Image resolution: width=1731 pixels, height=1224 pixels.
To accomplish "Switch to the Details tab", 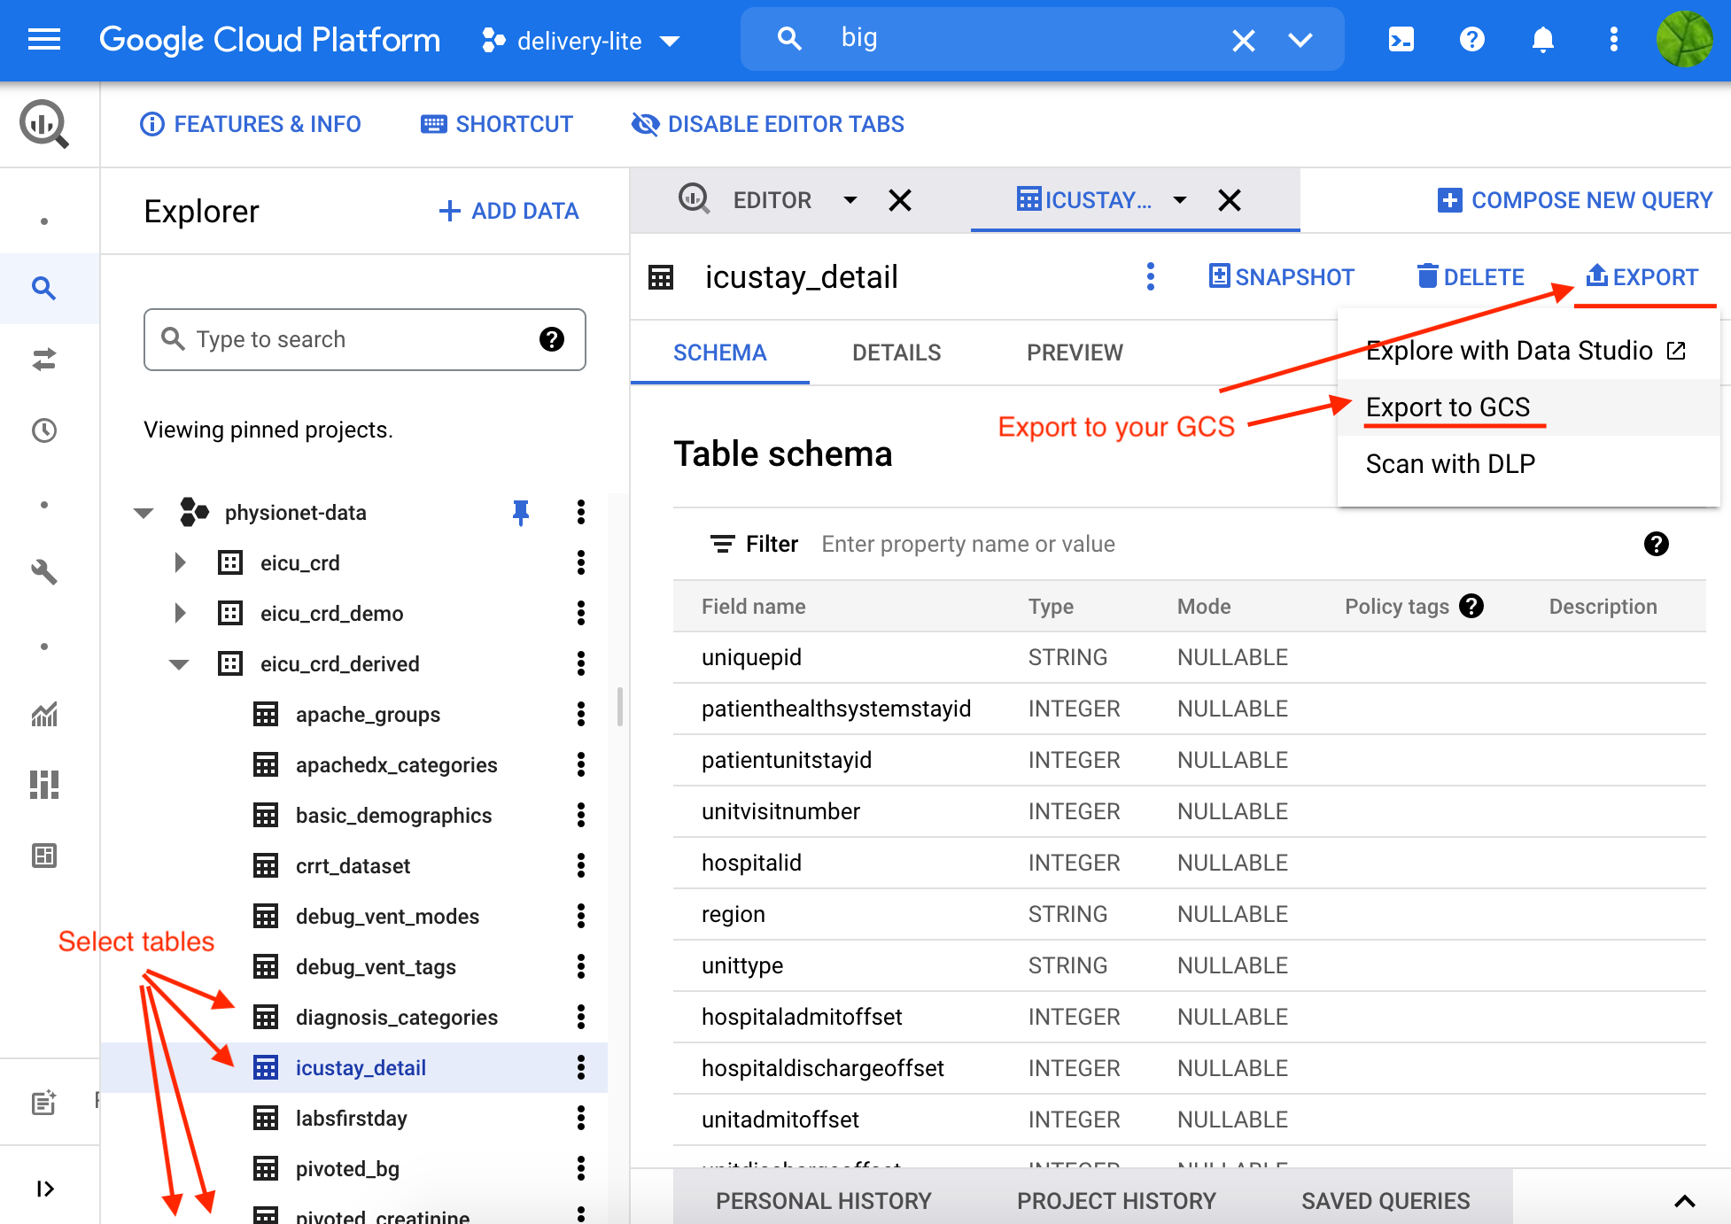I will pos(897,352).
